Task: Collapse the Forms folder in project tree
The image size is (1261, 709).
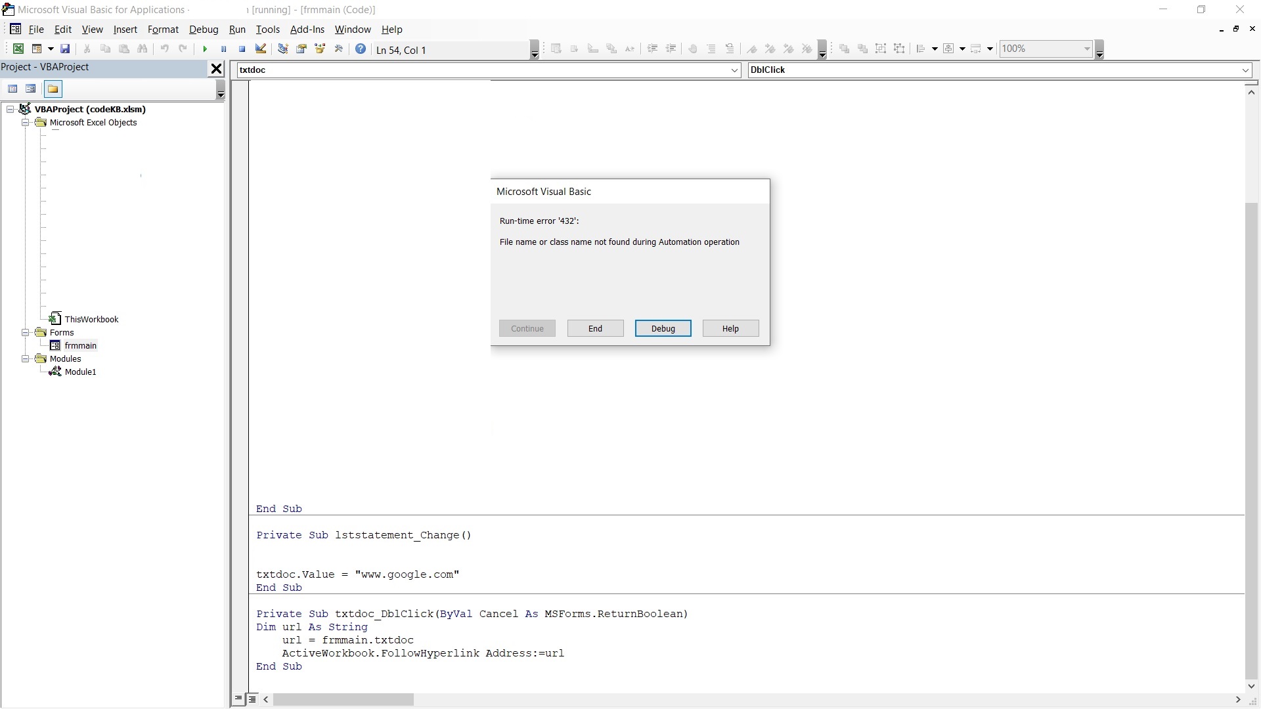Action: (26, 333)
